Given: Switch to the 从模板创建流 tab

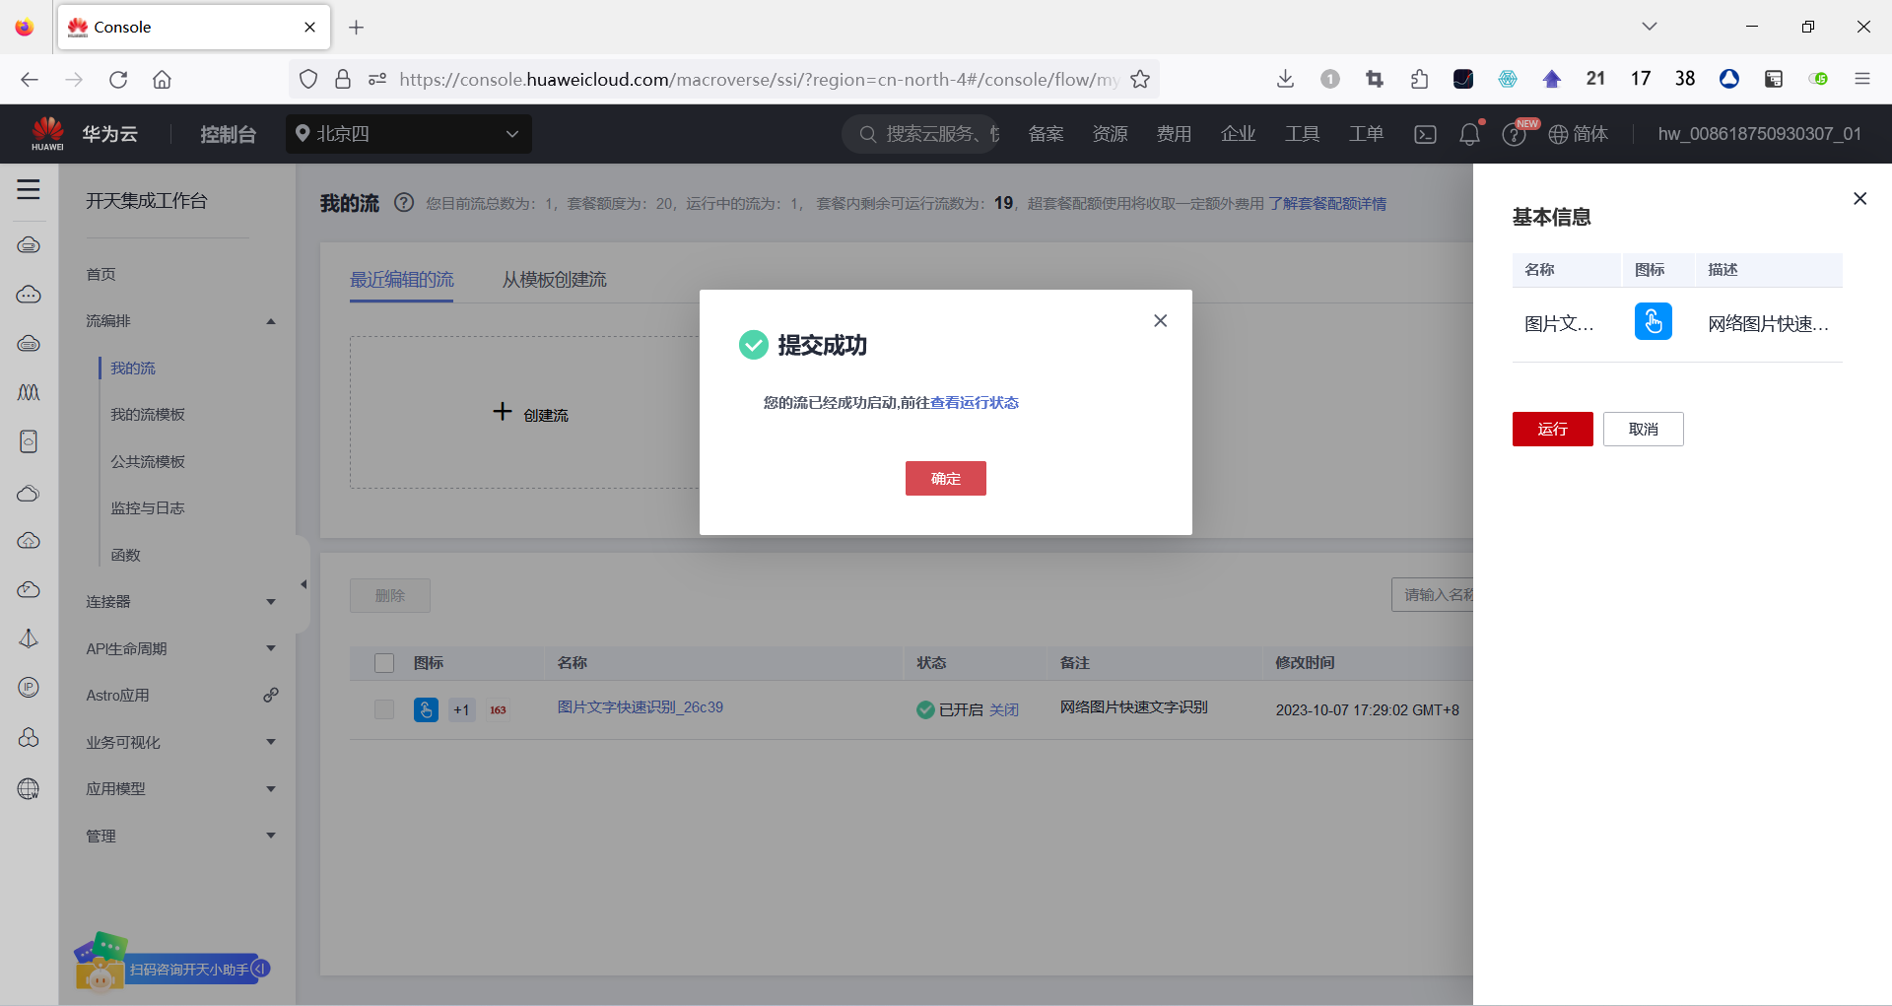Looking at the screenshot, I should click(553, 279).
